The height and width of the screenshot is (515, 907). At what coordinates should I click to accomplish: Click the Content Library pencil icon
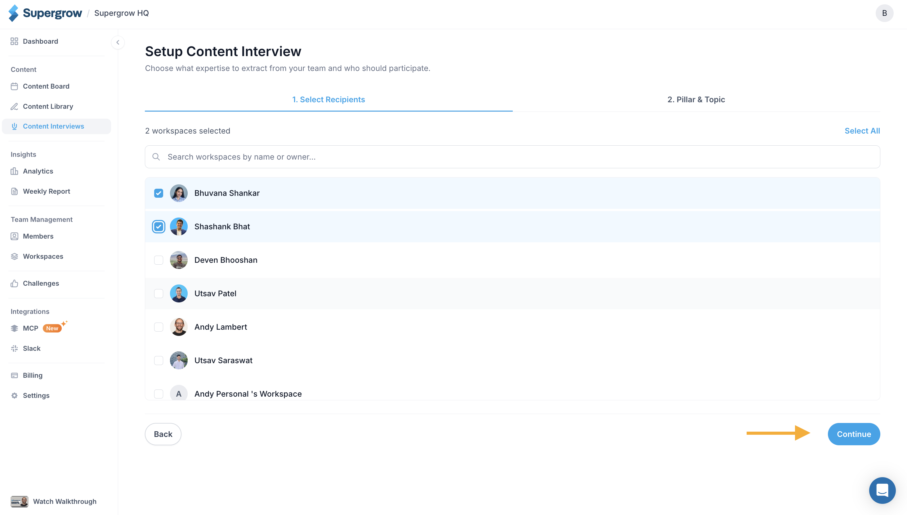pyautogui.click(x=14, y=107)
